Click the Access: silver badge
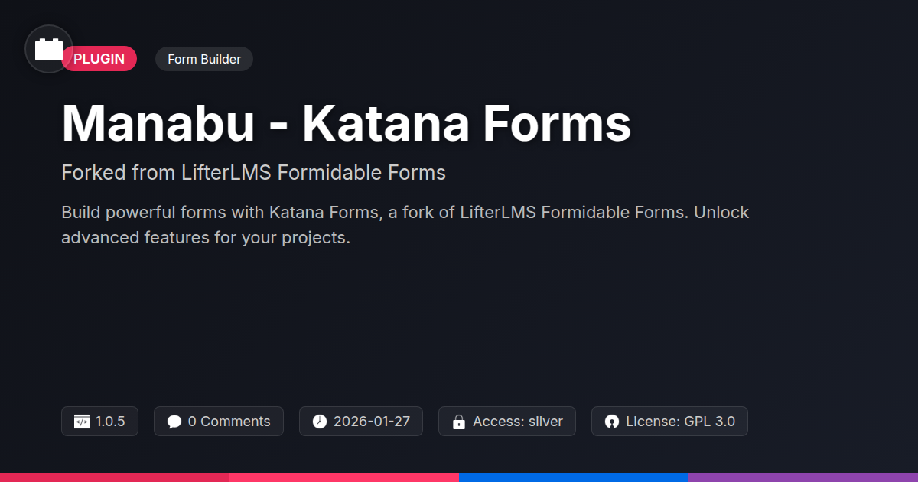This screenshot has width=918, height=482. [x=507, y=422]
